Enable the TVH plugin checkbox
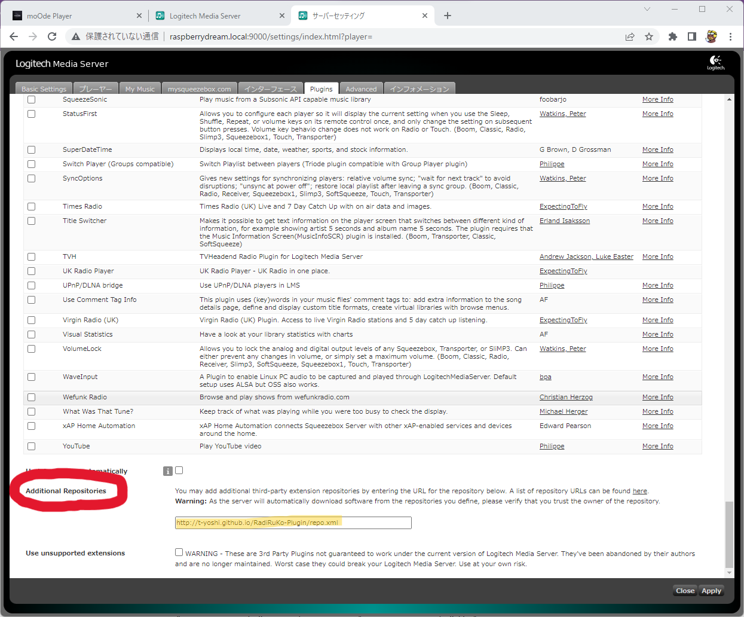The image size is (744, 617). click(32, 256)
